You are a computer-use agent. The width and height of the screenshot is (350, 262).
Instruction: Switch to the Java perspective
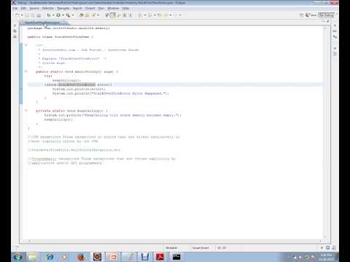pyautogui.click(x=311, y=15)
